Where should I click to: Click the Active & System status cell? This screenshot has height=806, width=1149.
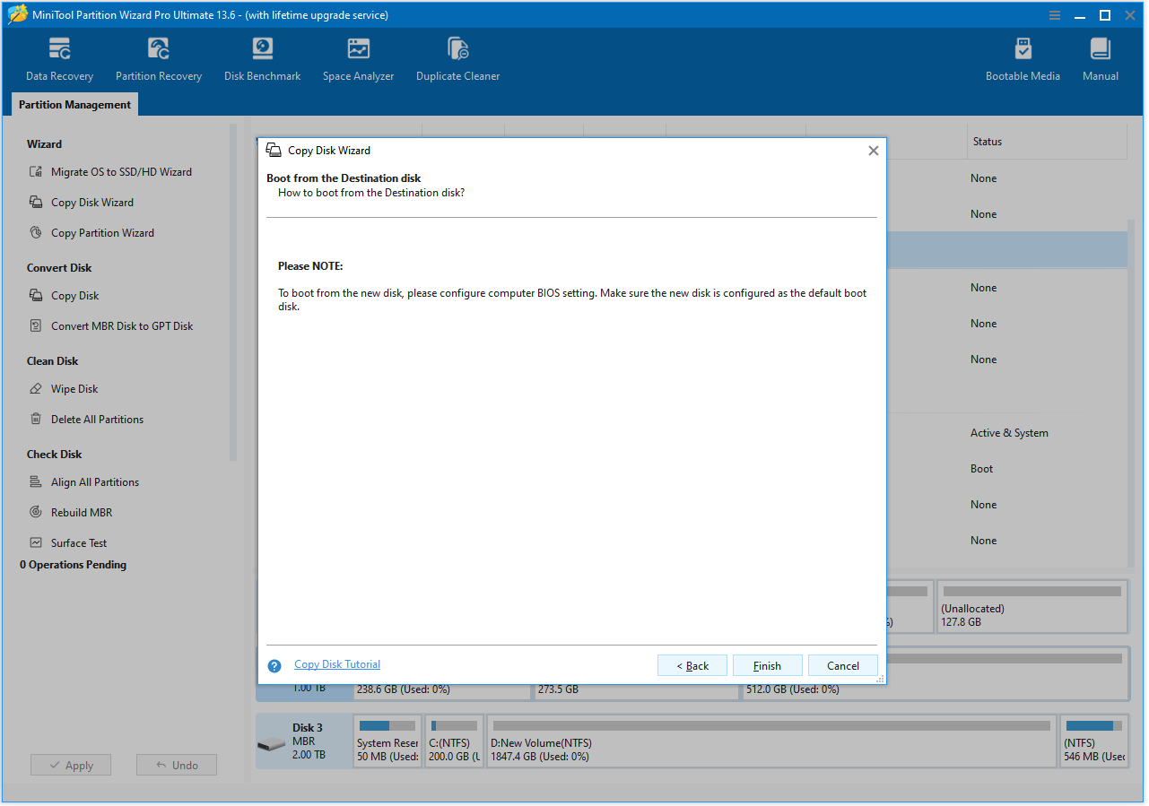point(1009,433)
